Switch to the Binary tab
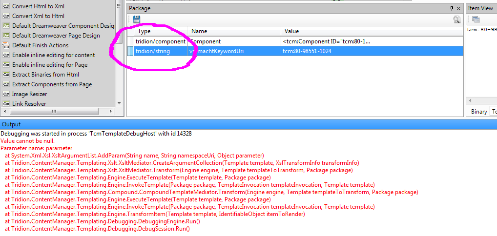The width and height of the screenshot is (497, 236). pos(478,112)
